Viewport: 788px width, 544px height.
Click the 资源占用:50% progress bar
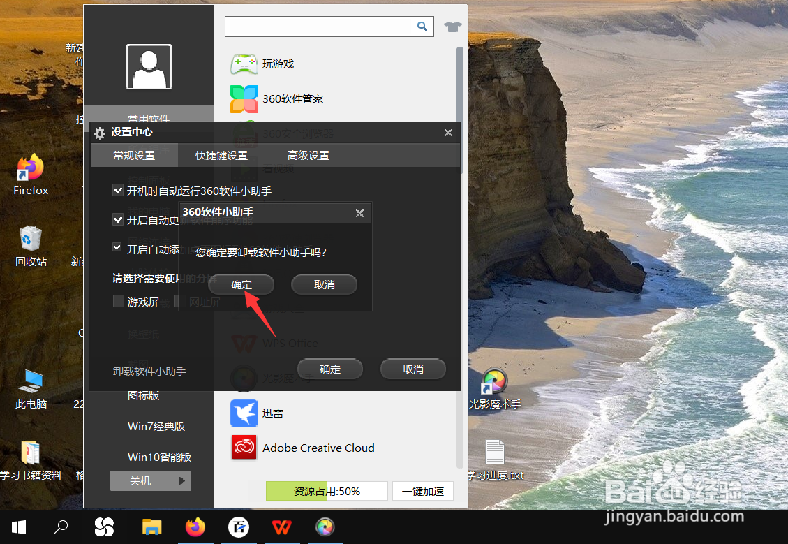tap(327, 491)
